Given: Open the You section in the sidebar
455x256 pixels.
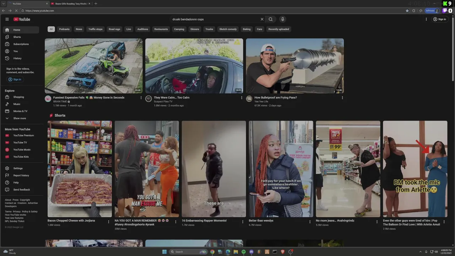Looking at the screenshot, I should [x=21, y=51].
